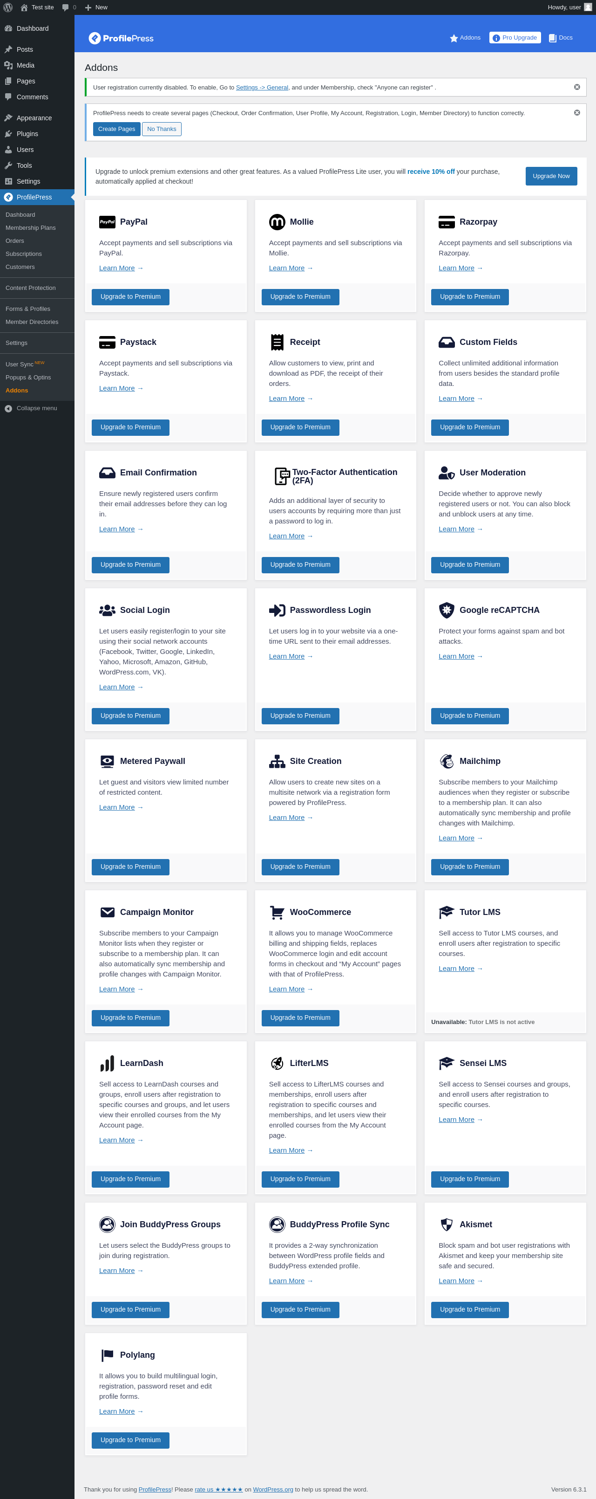Click the Mailchimp addon icon
The image size is (596, 1499).
coord(447,761)
